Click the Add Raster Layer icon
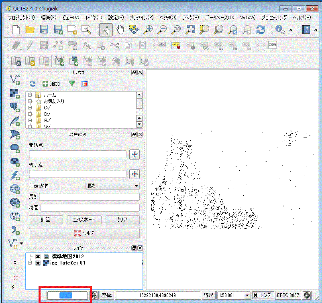Image resolution: width=322 pixels, height=303 pixels. pyautogui.click(x=15, y=93)
